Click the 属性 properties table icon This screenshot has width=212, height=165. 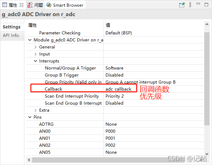5,5
